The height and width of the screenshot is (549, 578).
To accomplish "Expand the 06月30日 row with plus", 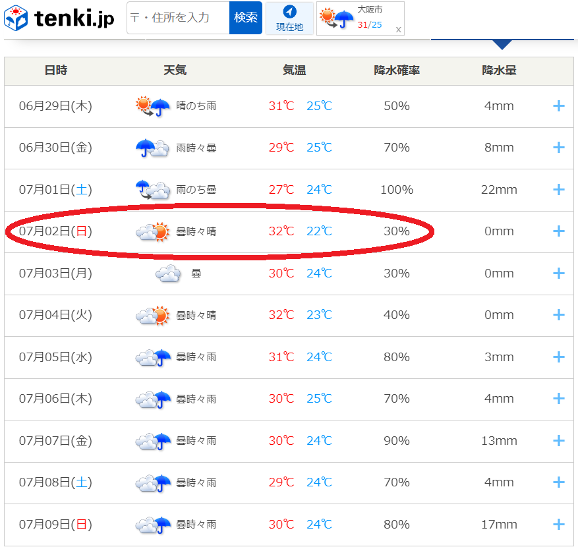I will (559, 148).
